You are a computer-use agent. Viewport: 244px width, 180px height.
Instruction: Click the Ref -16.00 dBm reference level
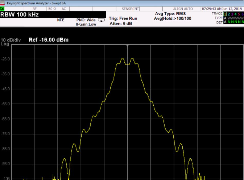(49, 40)
